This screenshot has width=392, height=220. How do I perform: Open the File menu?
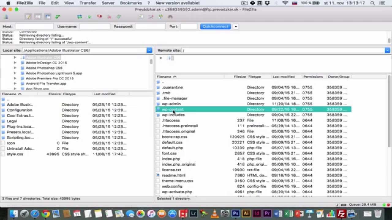tap(42, 3)
